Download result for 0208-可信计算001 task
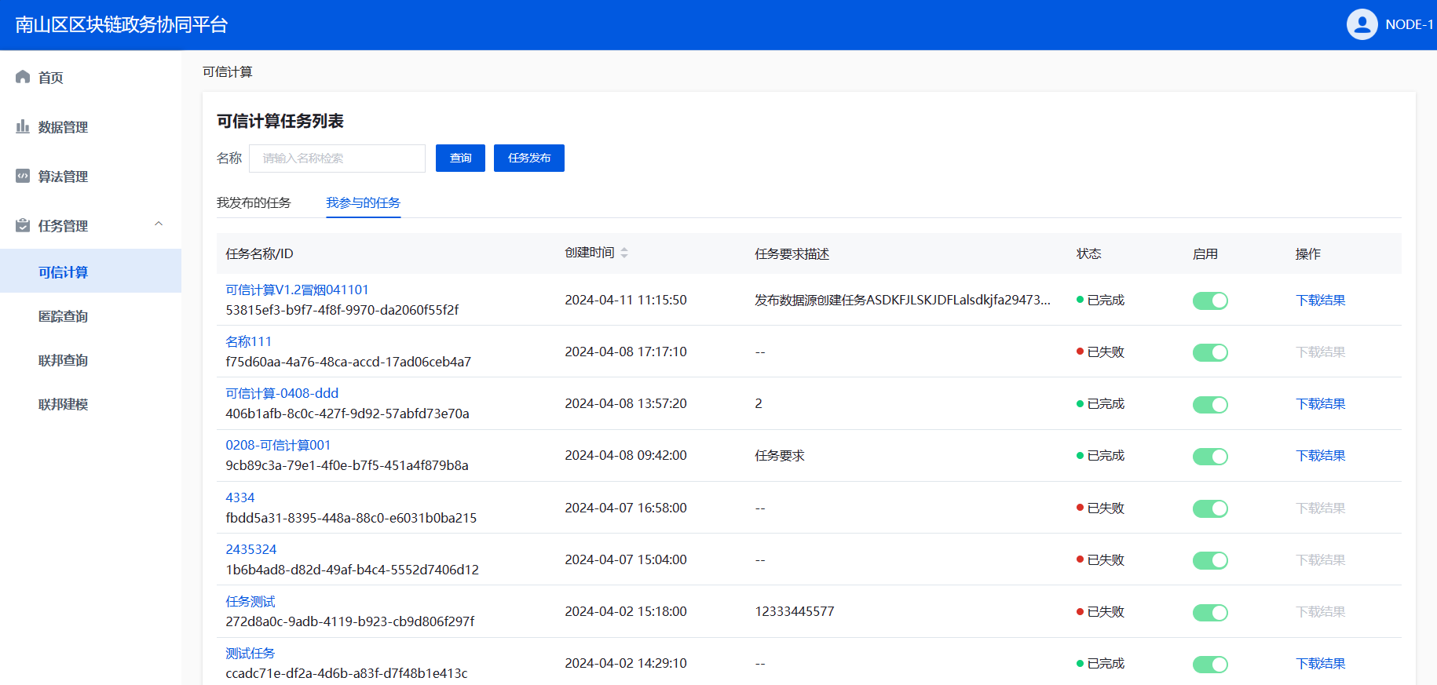 point(1320,455)
